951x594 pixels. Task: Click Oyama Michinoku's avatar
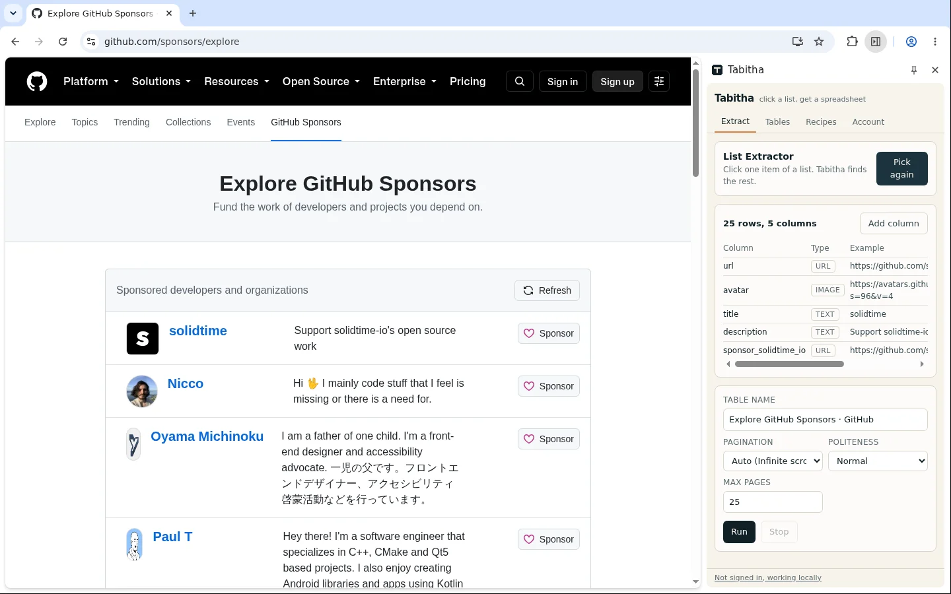134,444
